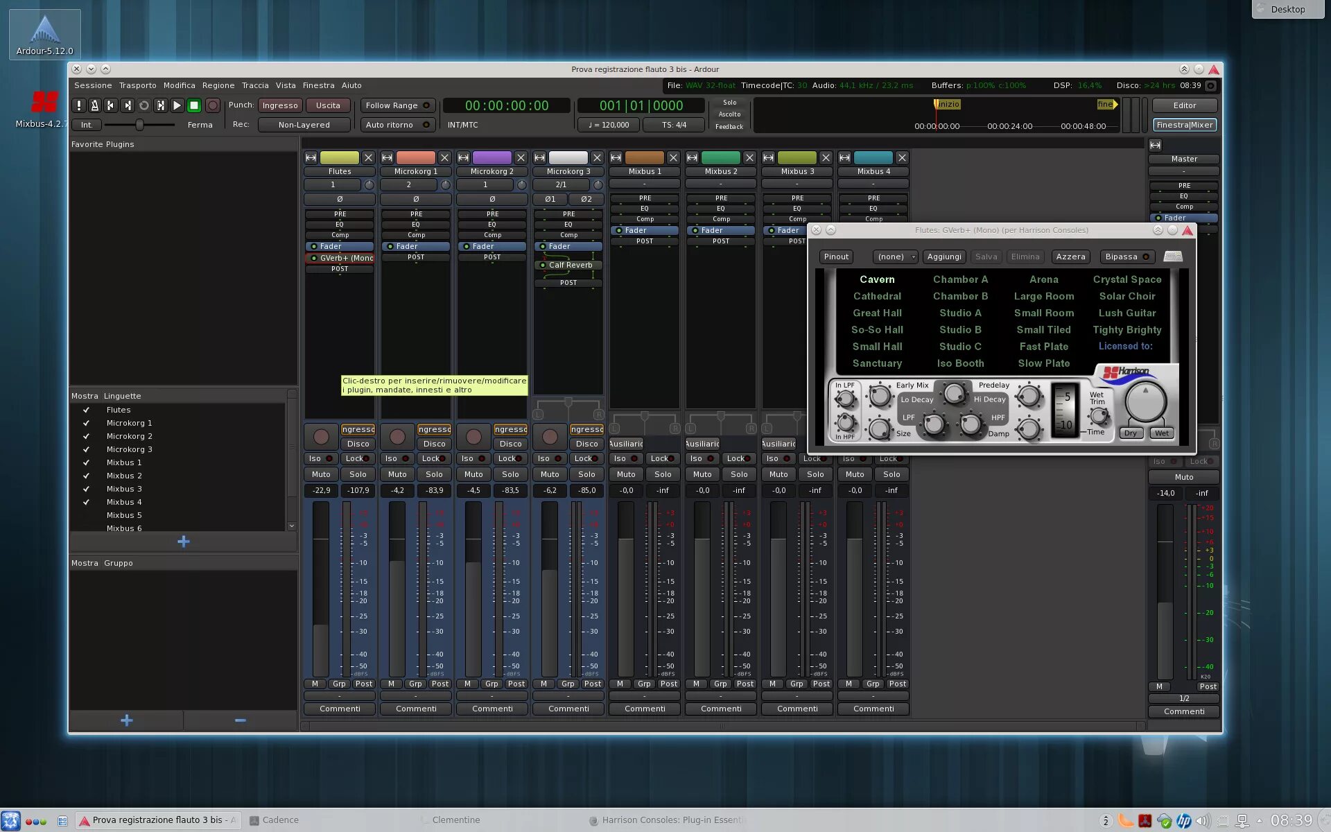Toggle Iso on Microkorg 2 strip
Viewport: 1331px width, 832px height.
tap(473, 458)
